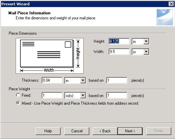Proceed using the Next button
Image resolution: width=175 pixels, height=139 pixels.
click(130, 131)
